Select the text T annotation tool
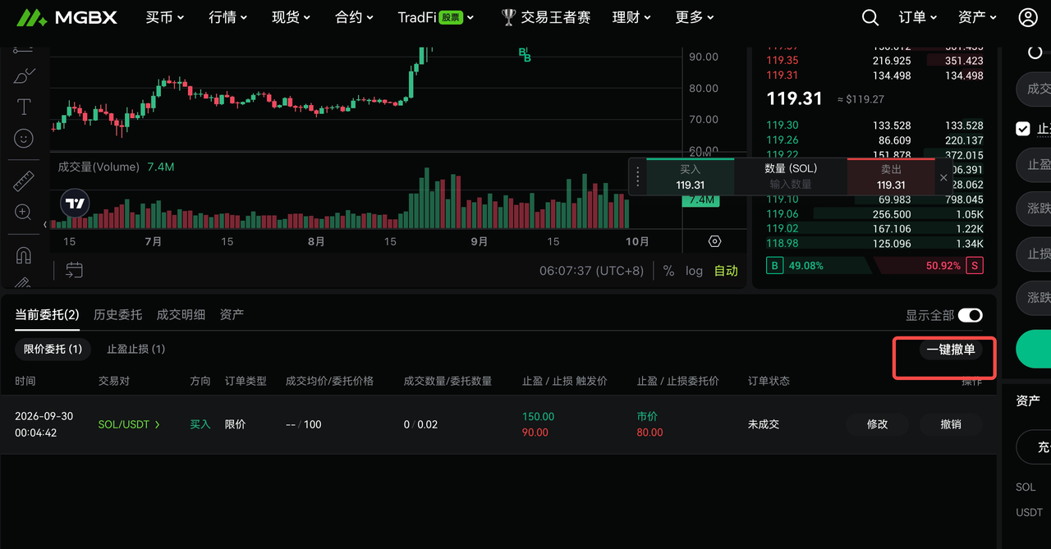 tap(24, 107)
